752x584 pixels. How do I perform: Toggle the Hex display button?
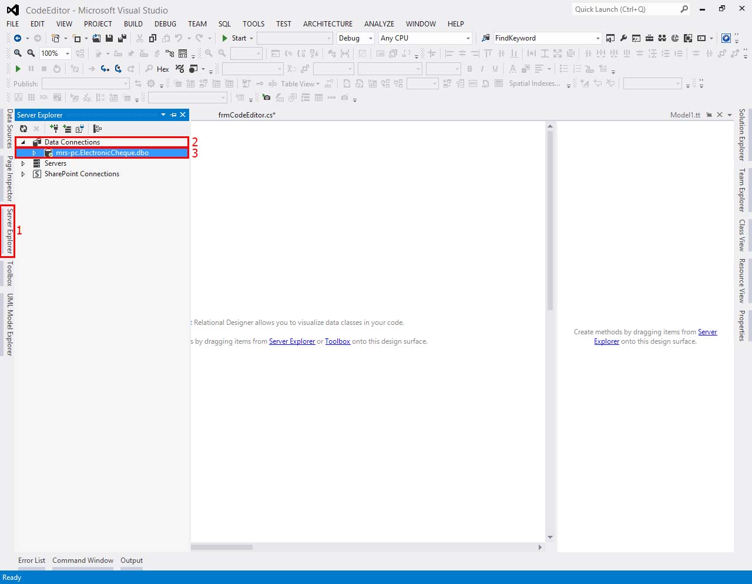(x=163, y=69)
